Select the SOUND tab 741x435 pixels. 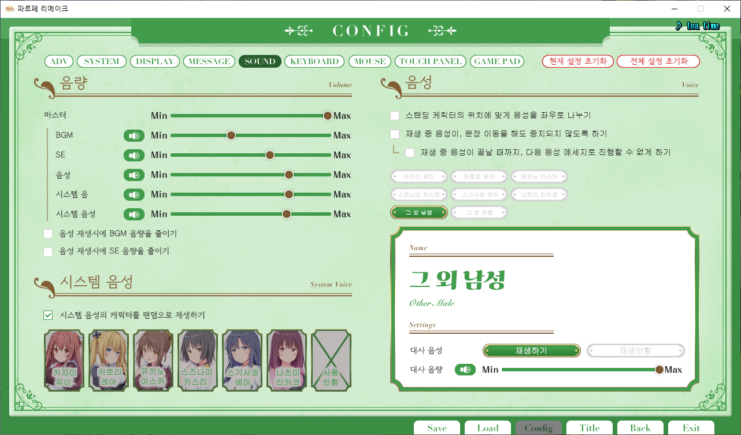260,61
